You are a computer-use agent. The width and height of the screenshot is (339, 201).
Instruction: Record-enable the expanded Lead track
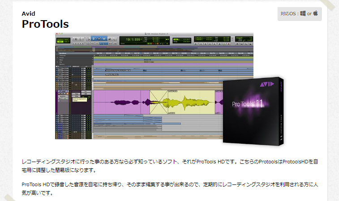[59, 94]
